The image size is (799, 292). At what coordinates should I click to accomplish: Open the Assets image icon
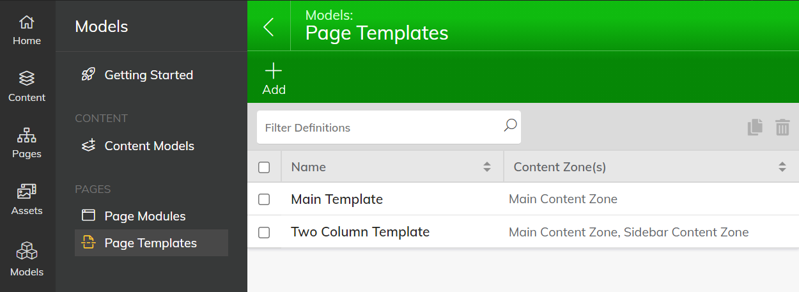click(x=26, y=192)
